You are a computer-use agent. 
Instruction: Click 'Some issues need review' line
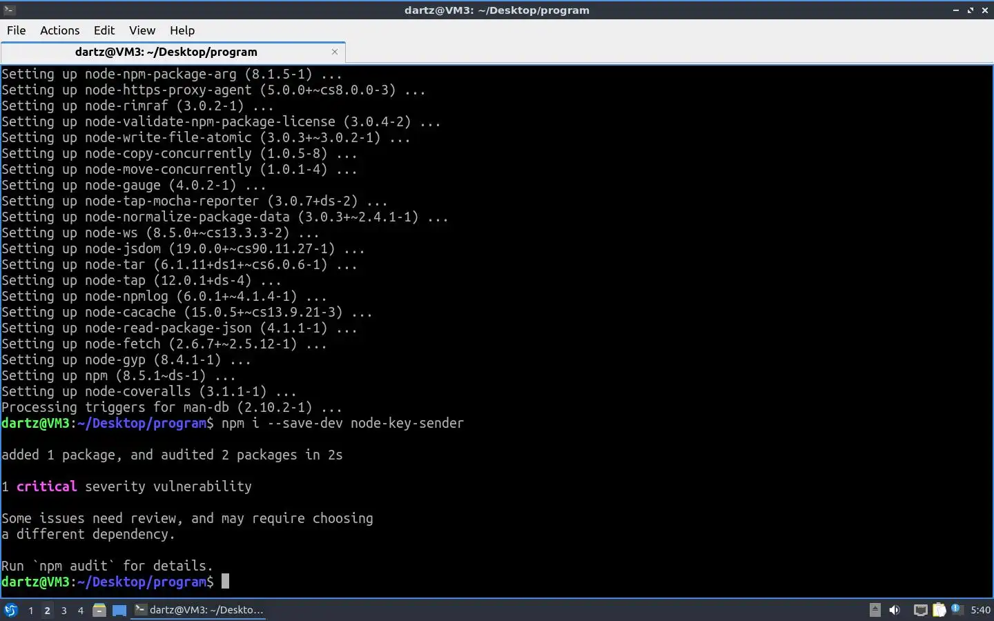coord(187,518)
